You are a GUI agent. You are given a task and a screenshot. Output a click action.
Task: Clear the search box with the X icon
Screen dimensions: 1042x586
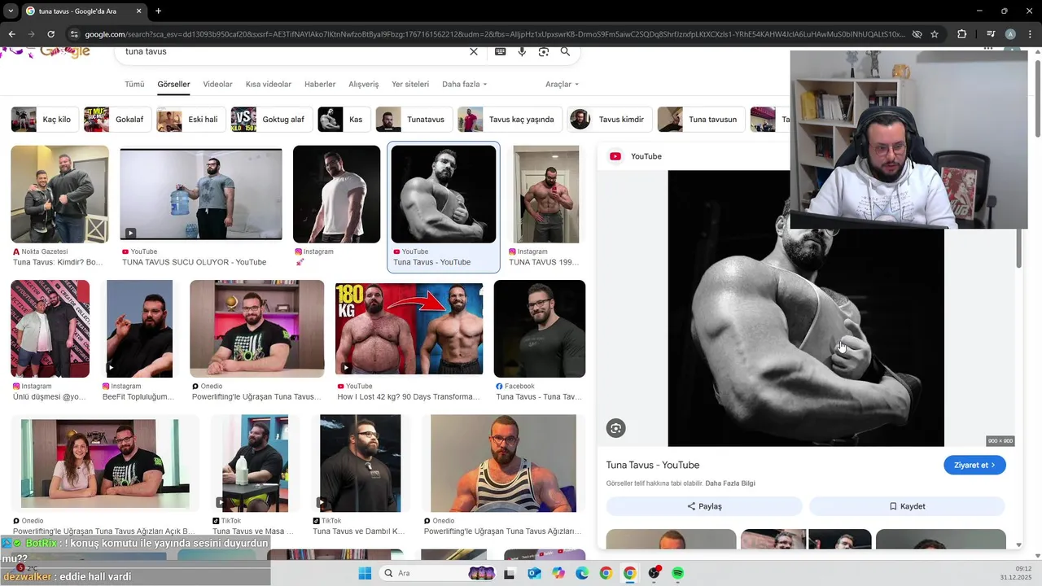474,51
